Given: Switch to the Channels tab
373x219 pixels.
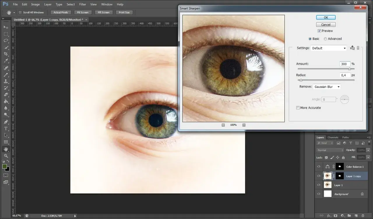Looking at the screenshot, I should pos(333,137).
